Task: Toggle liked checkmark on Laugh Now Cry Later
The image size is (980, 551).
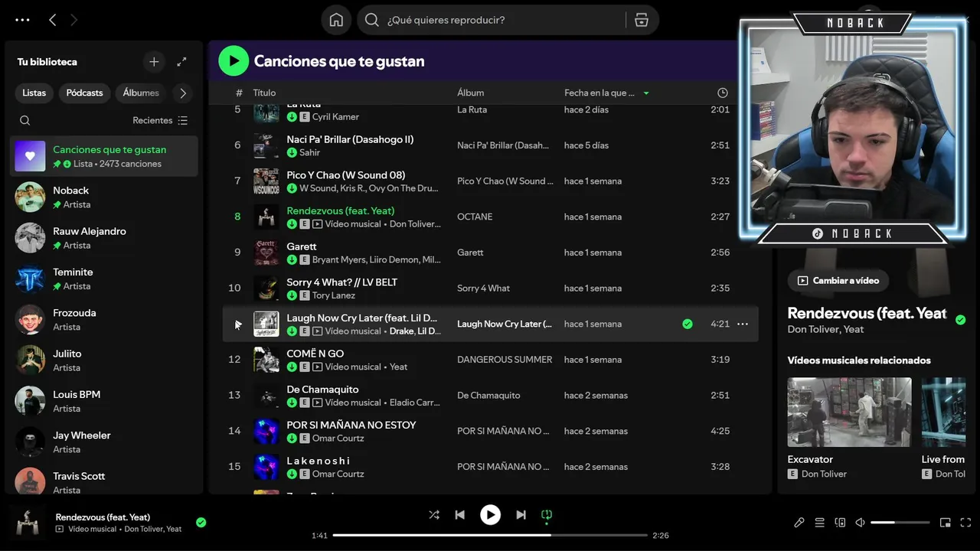Action: (688, 324)
